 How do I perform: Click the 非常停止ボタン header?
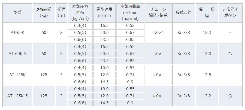[x=230, y=13]
